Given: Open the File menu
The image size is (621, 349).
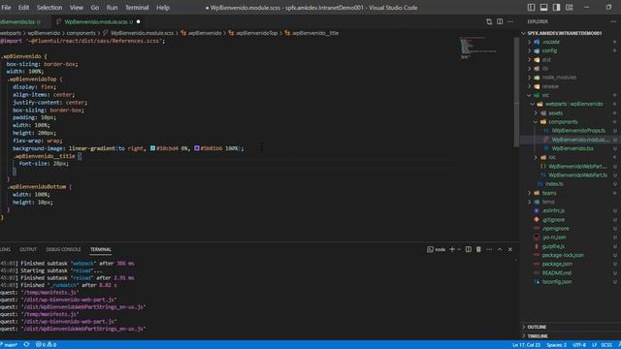Looking at the screenshot, I should click(7, 8).
